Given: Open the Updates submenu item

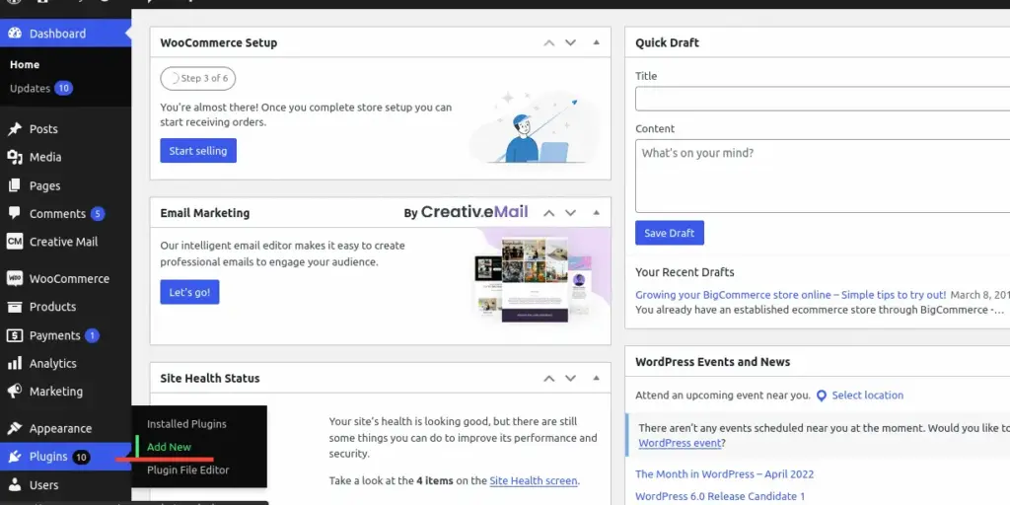Looking at the screenshot, I should click(30, 88).
